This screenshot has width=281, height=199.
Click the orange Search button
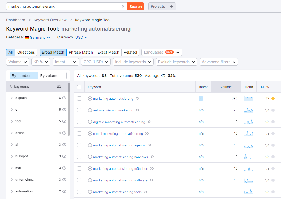click(x=136, y=6)
